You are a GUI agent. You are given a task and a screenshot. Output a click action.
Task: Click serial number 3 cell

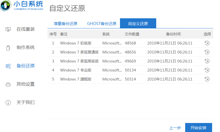(53, 61)
